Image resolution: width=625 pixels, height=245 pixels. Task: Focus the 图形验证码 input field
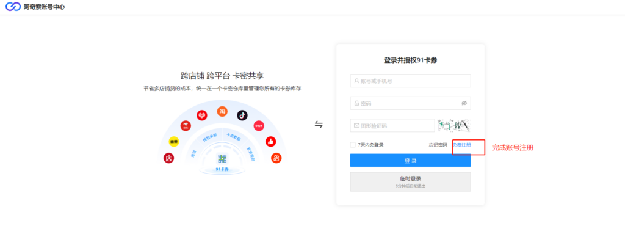coord(392,126)
